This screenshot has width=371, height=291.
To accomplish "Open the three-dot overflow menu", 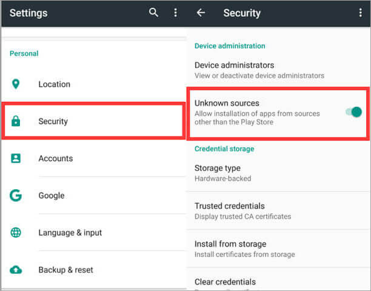I will click(175, 13).
